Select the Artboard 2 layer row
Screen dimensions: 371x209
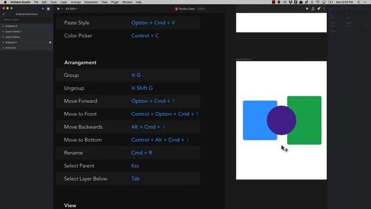point(27,26)
